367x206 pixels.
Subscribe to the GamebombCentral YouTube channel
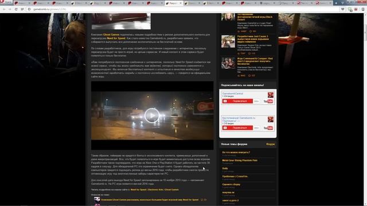click(x=237, y=101)
